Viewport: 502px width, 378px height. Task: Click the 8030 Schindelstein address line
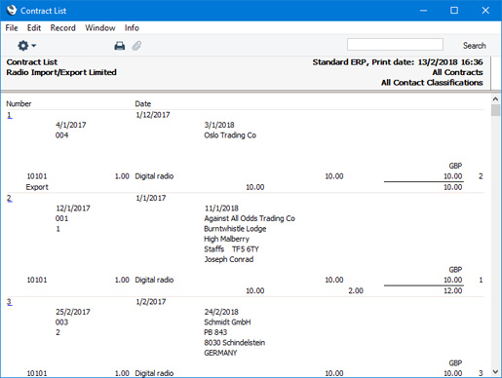click(x=235, y=343)
